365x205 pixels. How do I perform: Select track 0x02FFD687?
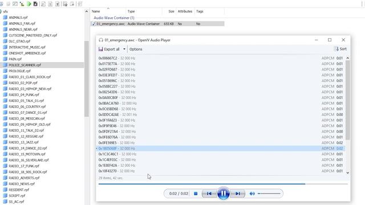pyautogui.click(x=221, y=69)
